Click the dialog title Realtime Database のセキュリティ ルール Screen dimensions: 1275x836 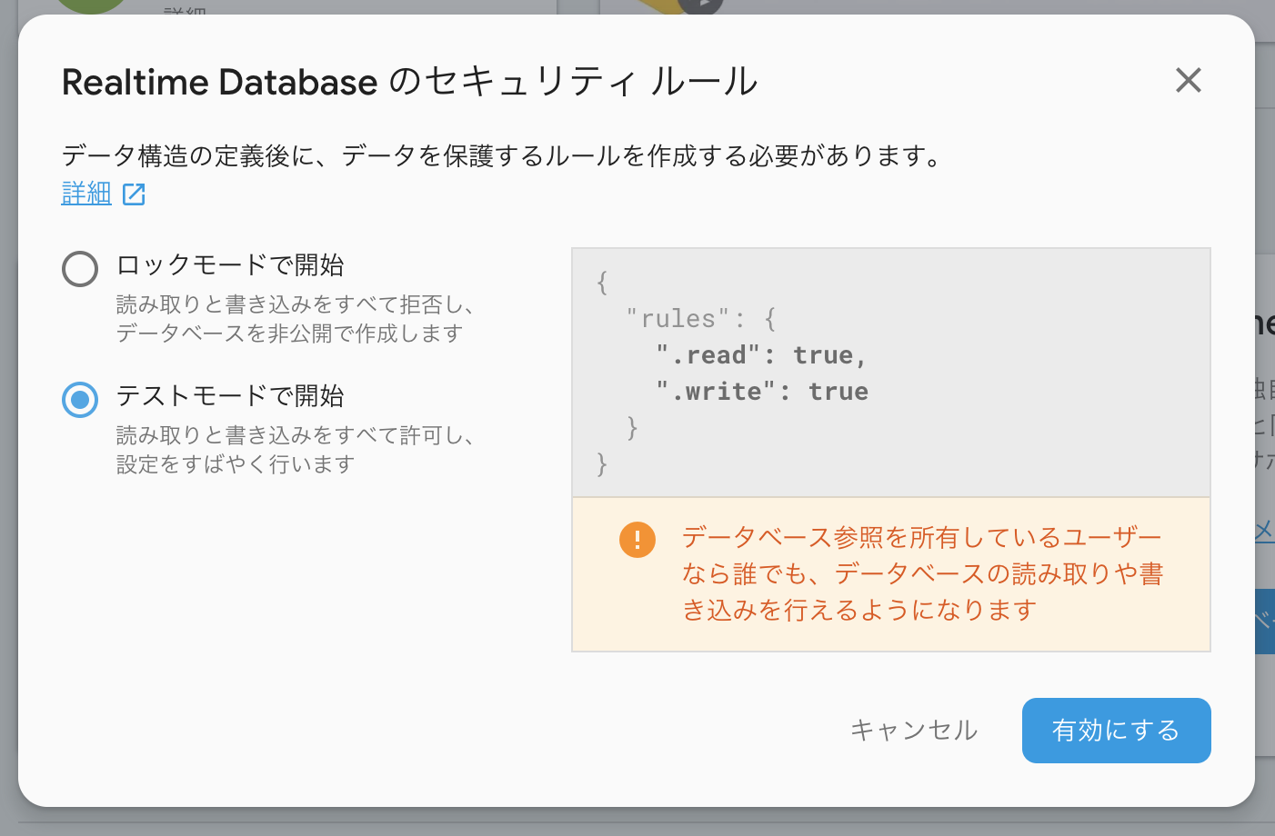(409, 82)
